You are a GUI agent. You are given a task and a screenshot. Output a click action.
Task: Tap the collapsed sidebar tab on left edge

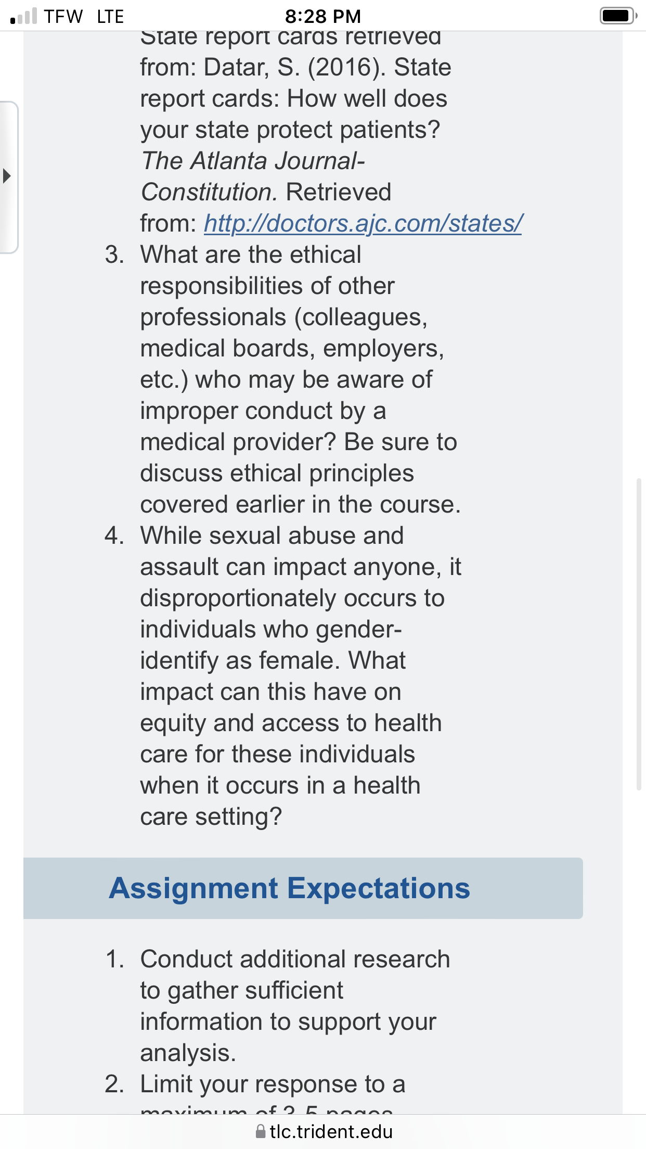point(9,177)
